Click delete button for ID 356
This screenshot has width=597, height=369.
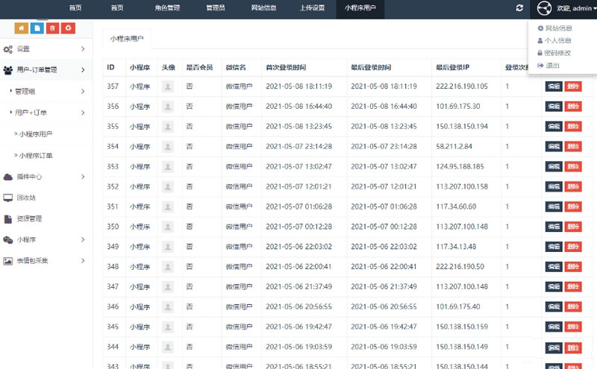(573, 106)
